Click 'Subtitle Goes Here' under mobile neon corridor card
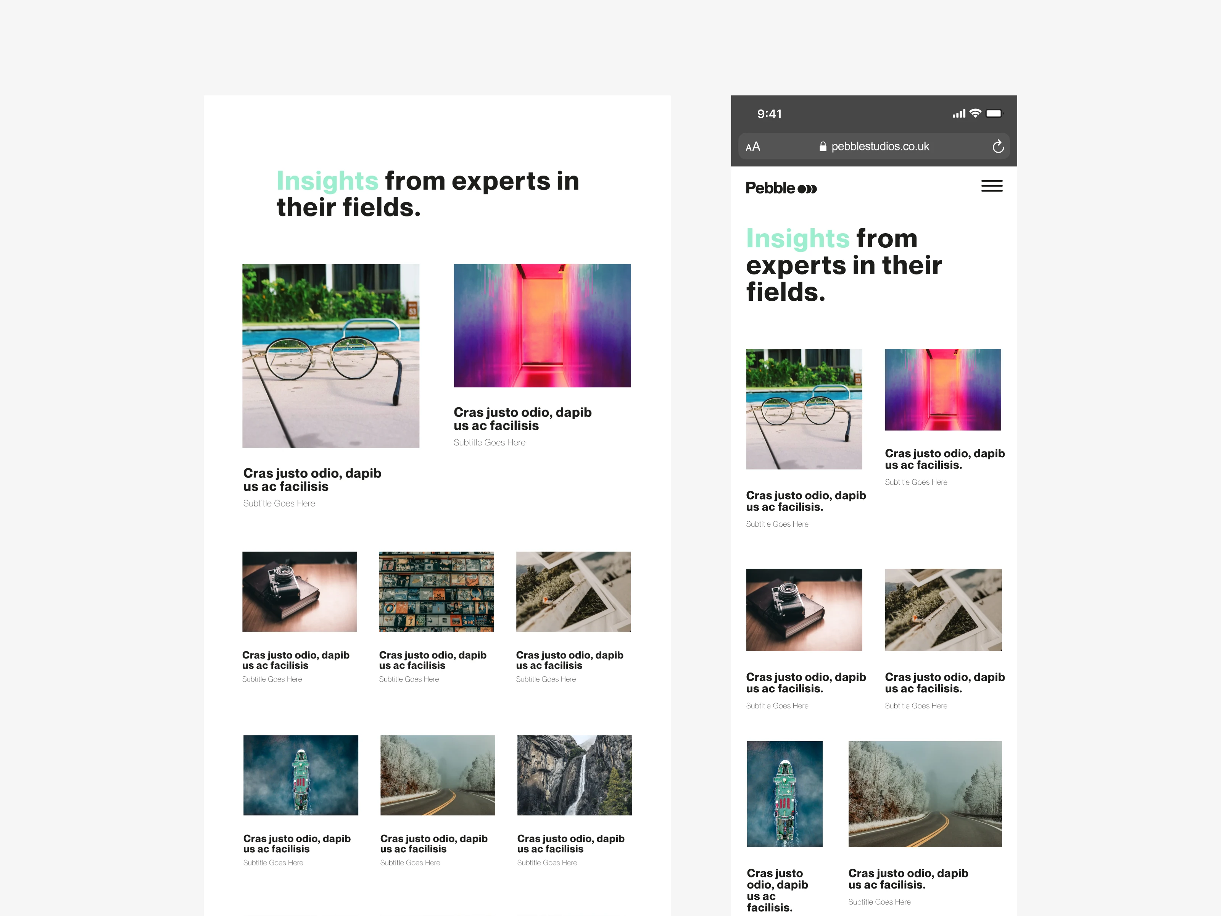Image resolution: width=1221 pixels, height=916 pixels. coord(916,482)
